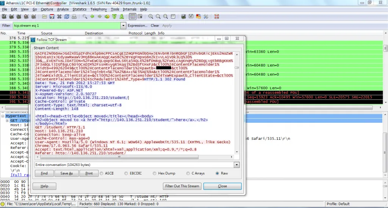Open the File menu

pyautogui.click(x=5, y=9)
